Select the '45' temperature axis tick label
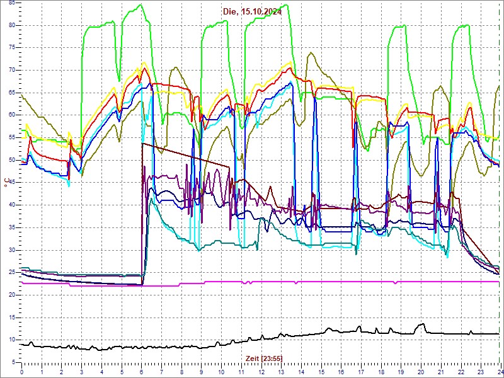Viewport: 504px width, 378px height. [x=12, y=183]
